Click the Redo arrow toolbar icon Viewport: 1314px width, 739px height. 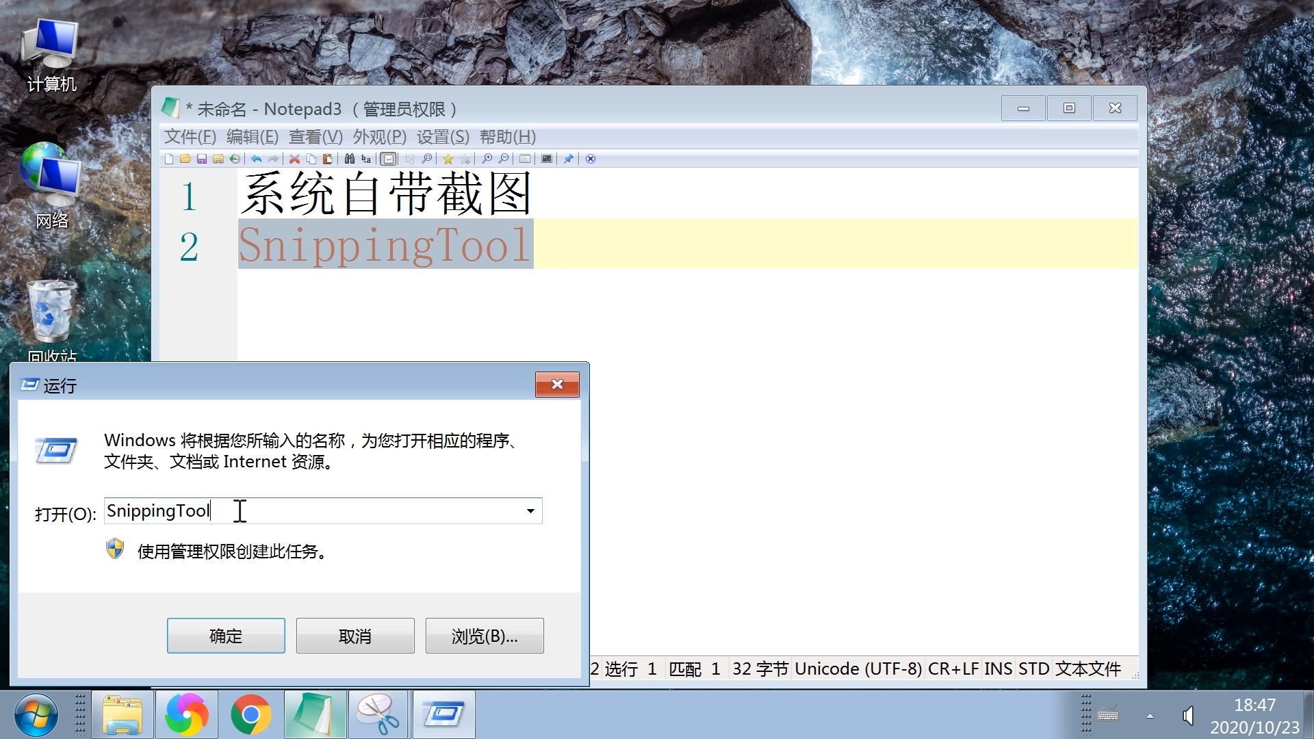coord(273,159)
